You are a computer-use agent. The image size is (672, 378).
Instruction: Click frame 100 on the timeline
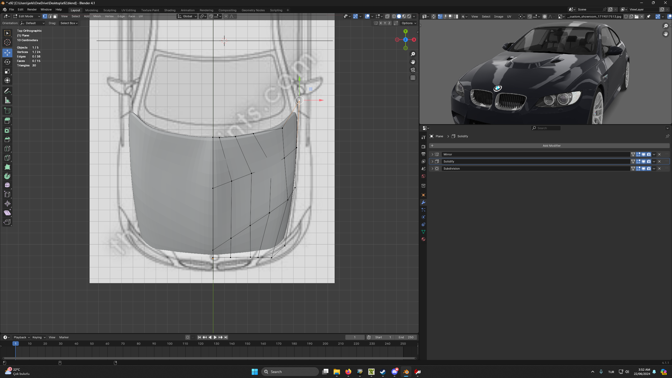pyautogui.click(x=170, y=344)
